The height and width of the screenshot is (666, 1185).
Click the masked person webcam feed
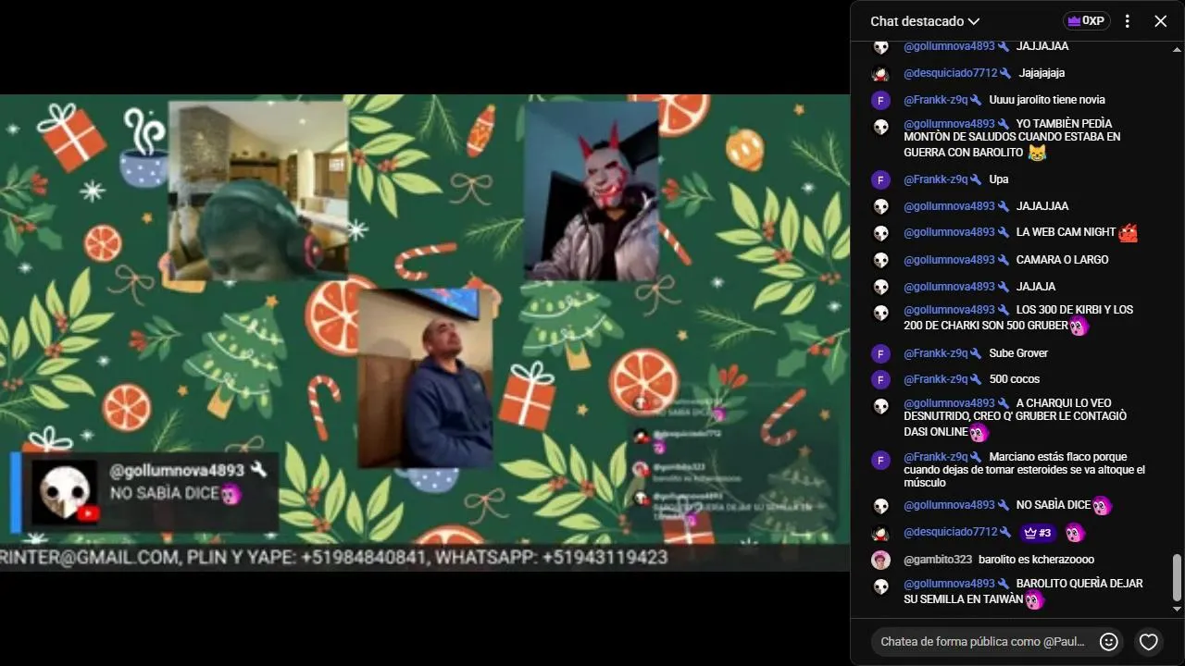[x=592, y=191]
